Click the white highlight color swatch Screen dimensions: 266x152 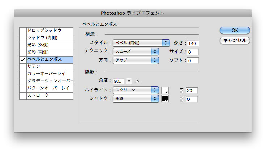(165, 90)
